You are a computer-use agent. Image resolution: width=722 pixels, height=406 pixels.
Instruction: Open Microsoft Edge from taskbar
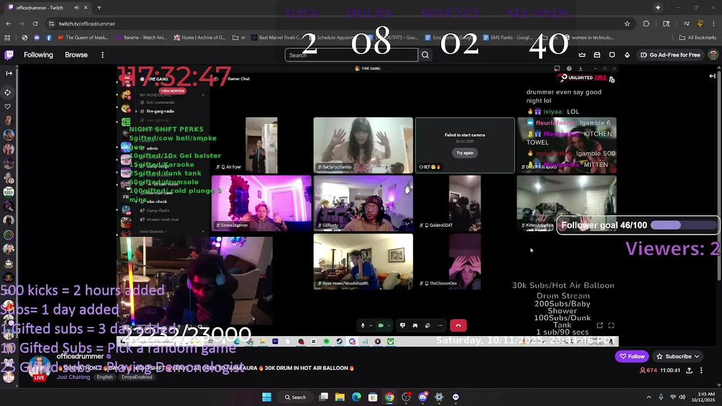[356, 397]
